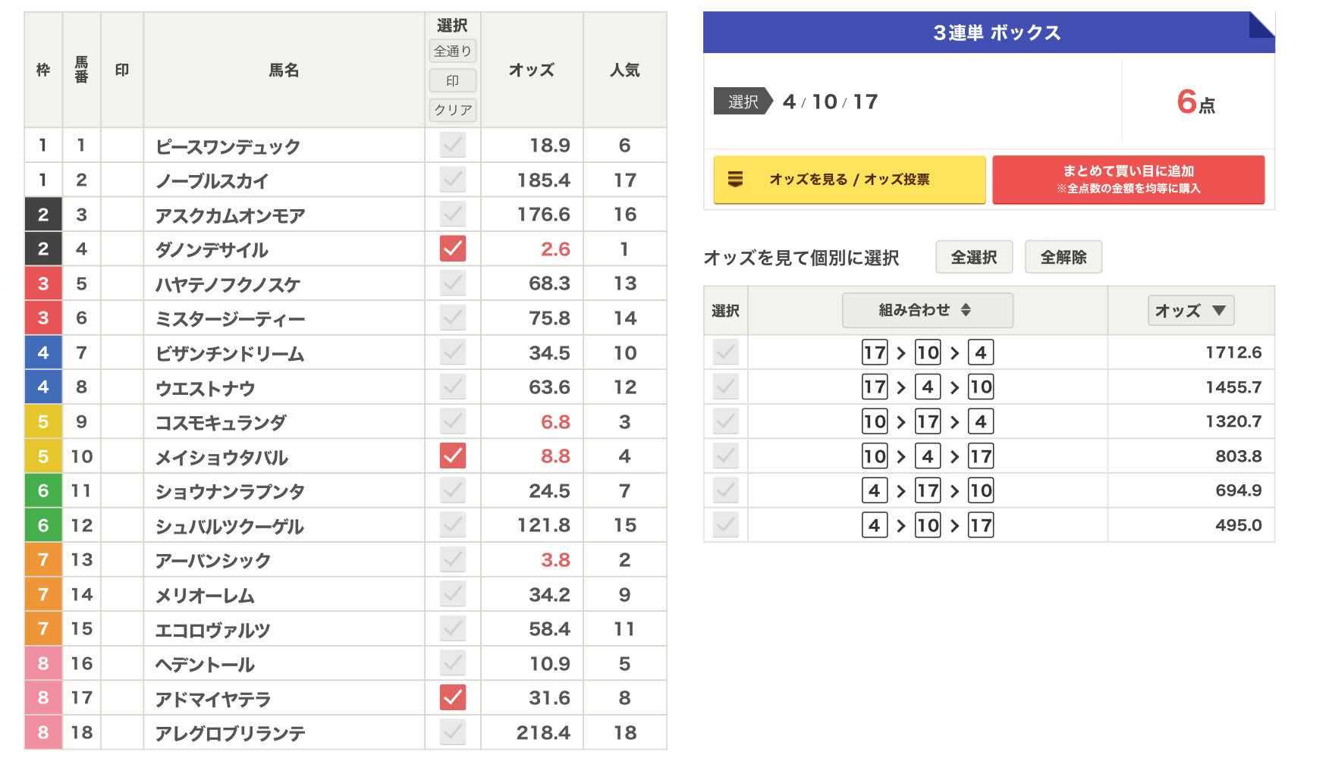
Task: Check the 4 > 10 > 17 combination
Action: click(726, 525)
